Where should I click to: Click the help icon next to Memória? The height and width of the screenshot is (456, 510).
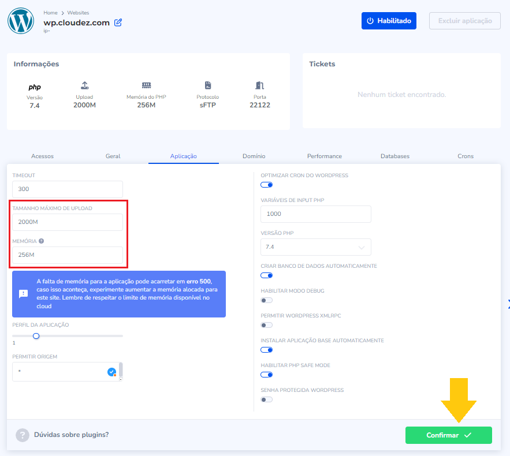[41, 241]
